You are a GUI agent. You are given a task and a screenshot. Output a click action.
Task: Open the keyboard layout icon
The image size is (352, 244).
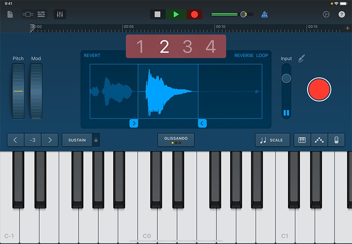[302, 140]
